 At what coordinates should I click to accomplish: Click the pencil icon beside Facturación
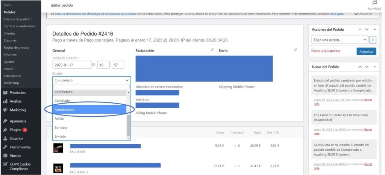point(212,50)
